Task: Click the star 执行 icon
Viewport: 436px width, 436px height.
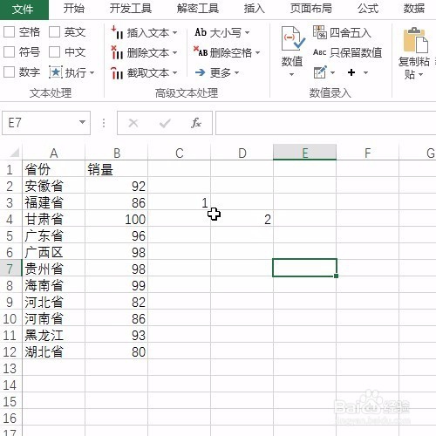Action: pos(56,72)
